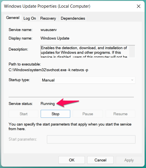Image resolution: width=146 pixels, height=168 pixels.
Task: Close the Windows Update Properties dialog
Action: (139, 6)
